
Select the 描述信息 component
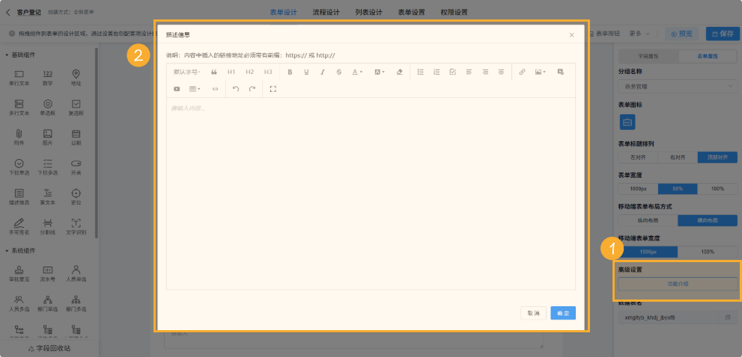pyautogui.click(x=19, y=197)
